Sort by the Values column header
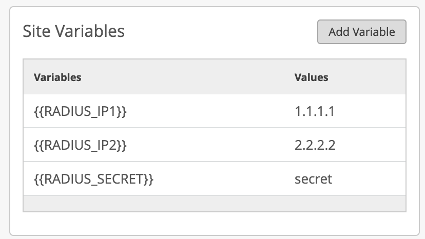This screenshot has height=239, width=425. point(311,77)
